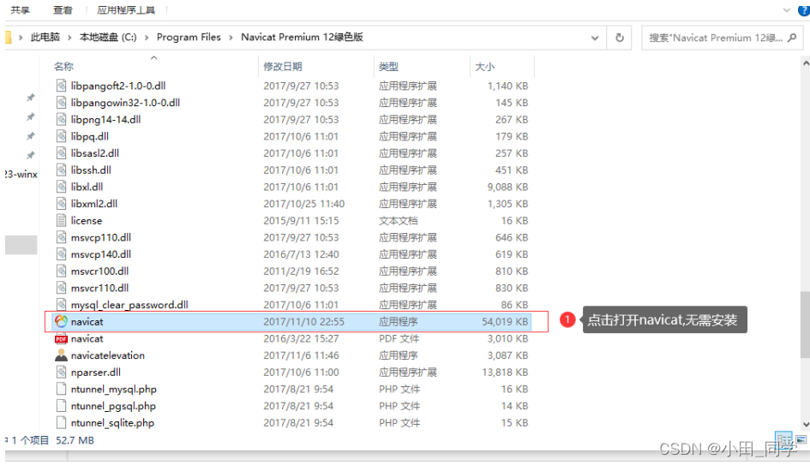Click the msvcr100.dll file icon
This screenshot has width=810, height=465.
(x=62, y=271)
